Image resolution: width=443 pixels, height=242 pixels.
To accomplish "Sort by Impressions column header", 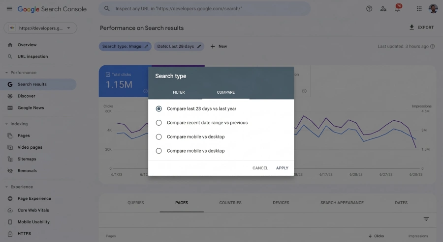I will [418, 236].
